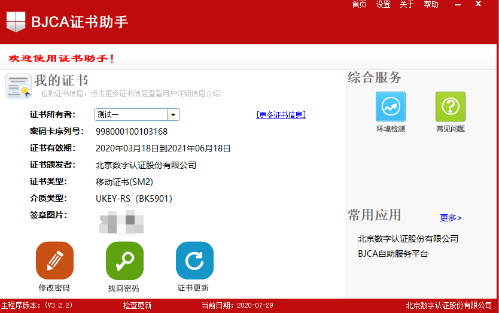The image size is (499, 313).
Task: Open the 帮助 menu item
Action: pyautogui.click(x=431, y=4)
